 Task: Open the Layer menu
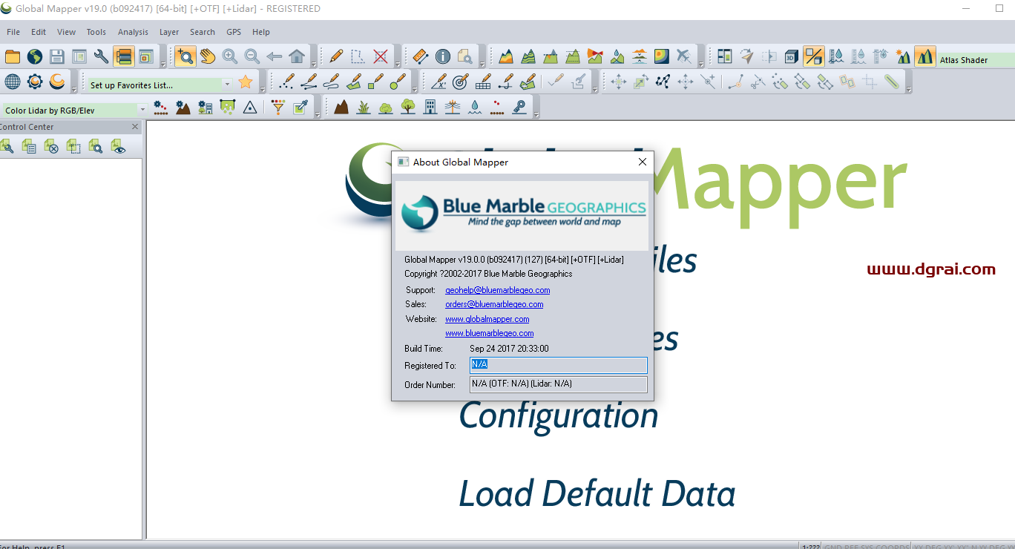point(169,32)
